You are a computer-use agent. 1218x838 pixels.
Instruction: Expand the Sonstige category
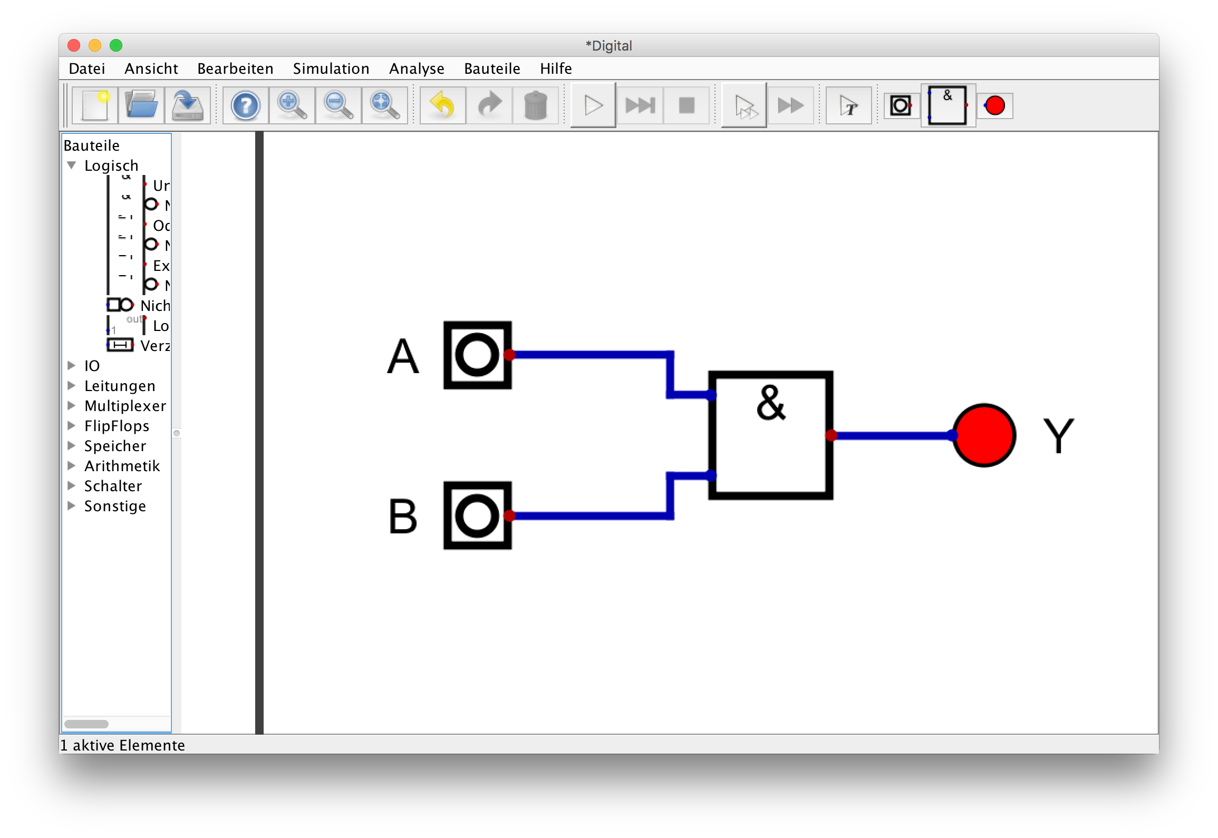coord(72,505)
